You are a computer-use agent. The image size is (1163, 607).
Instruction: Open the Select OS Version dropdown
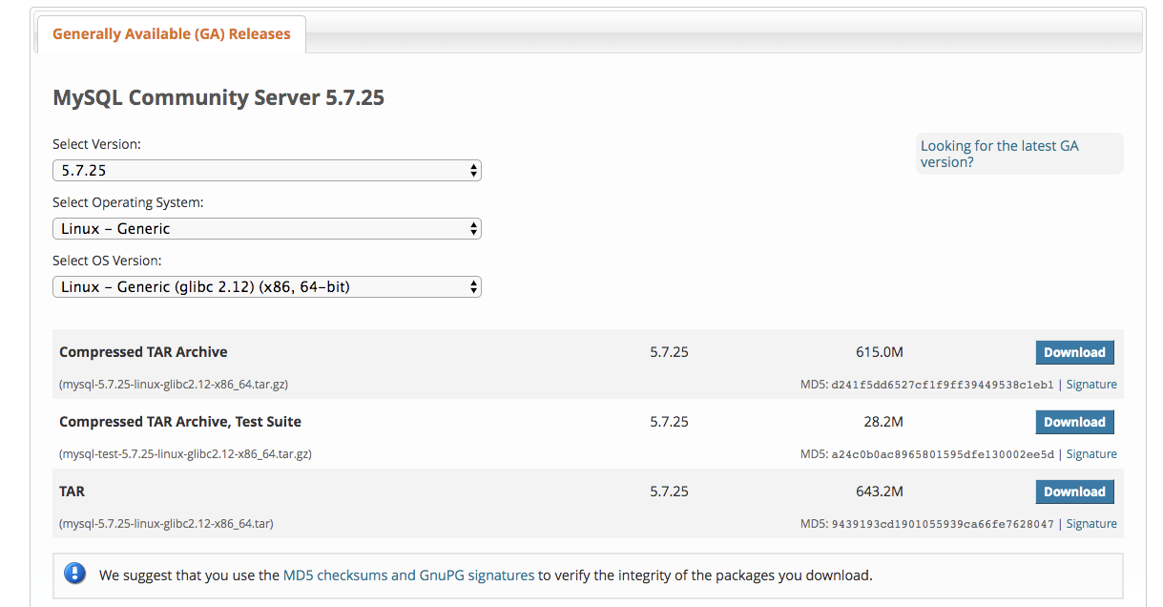[267, 286]
